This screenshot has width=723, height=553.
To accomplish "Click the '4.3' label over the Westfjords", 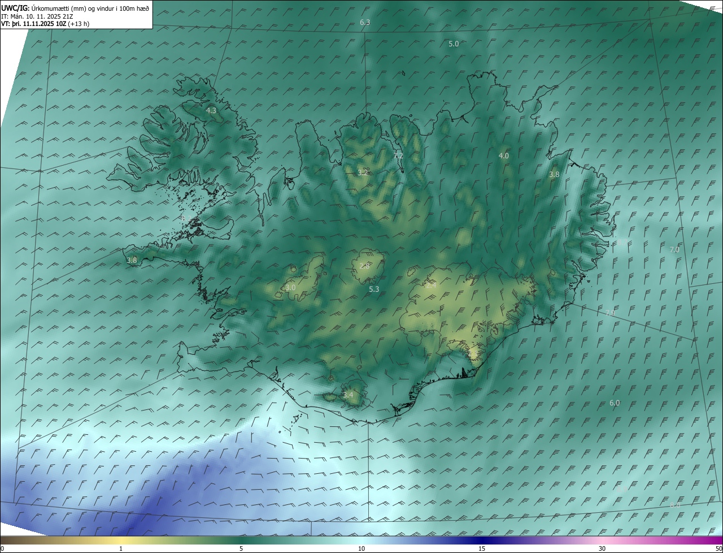I will pos(211,111).
